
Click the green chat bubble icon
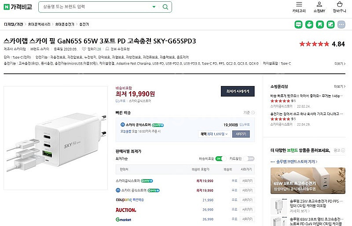[x=299, y=24]
